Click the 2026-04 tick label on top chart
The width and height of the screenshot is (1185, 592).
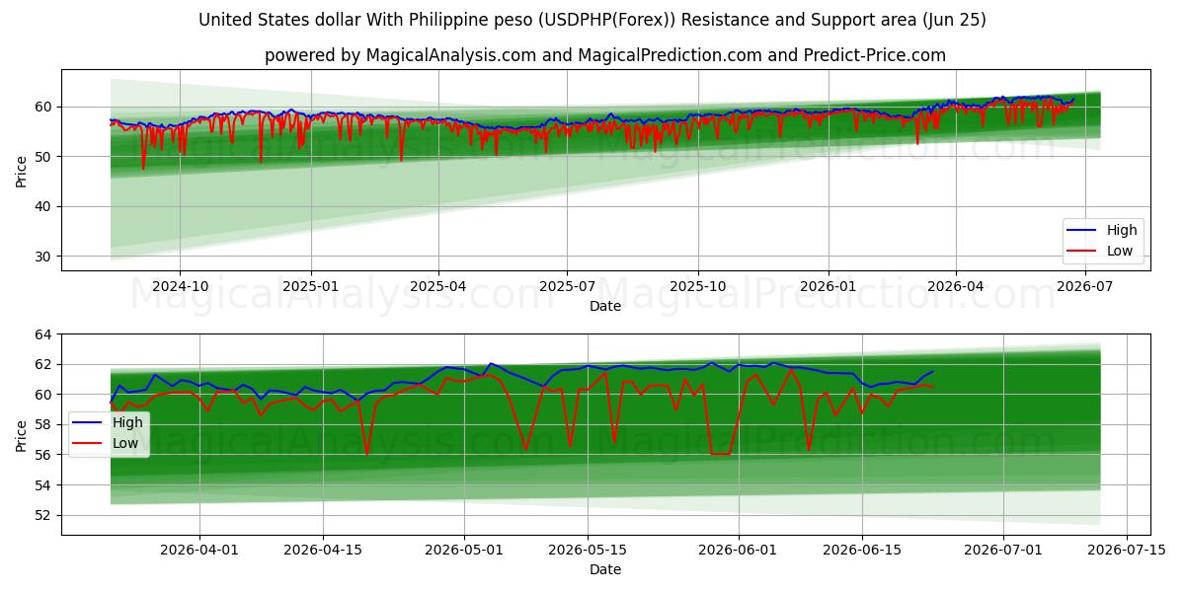click(x=956, y=286)
